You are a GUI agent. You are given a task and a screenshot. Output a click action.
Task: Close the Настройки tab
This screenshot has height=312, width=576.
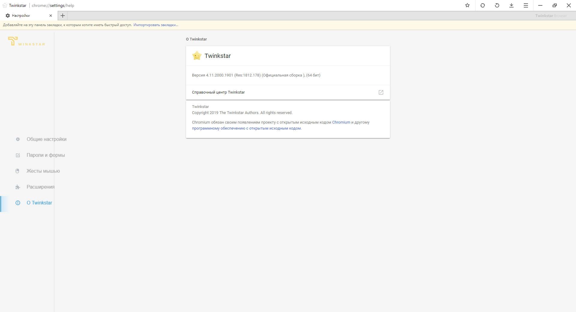(51, 16)
